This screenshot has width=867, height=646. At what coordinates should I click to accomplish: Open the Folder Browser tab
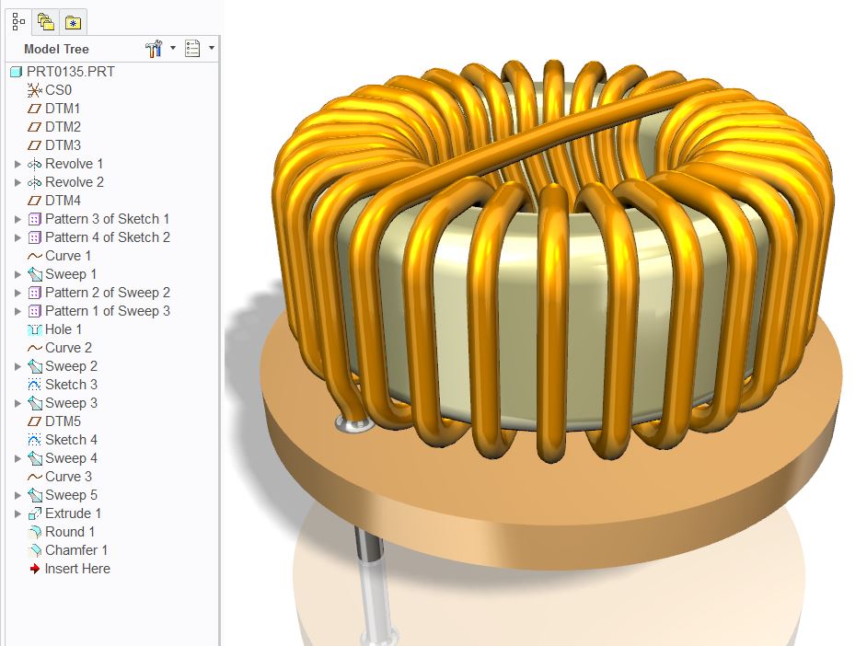(x=45, y=22)
